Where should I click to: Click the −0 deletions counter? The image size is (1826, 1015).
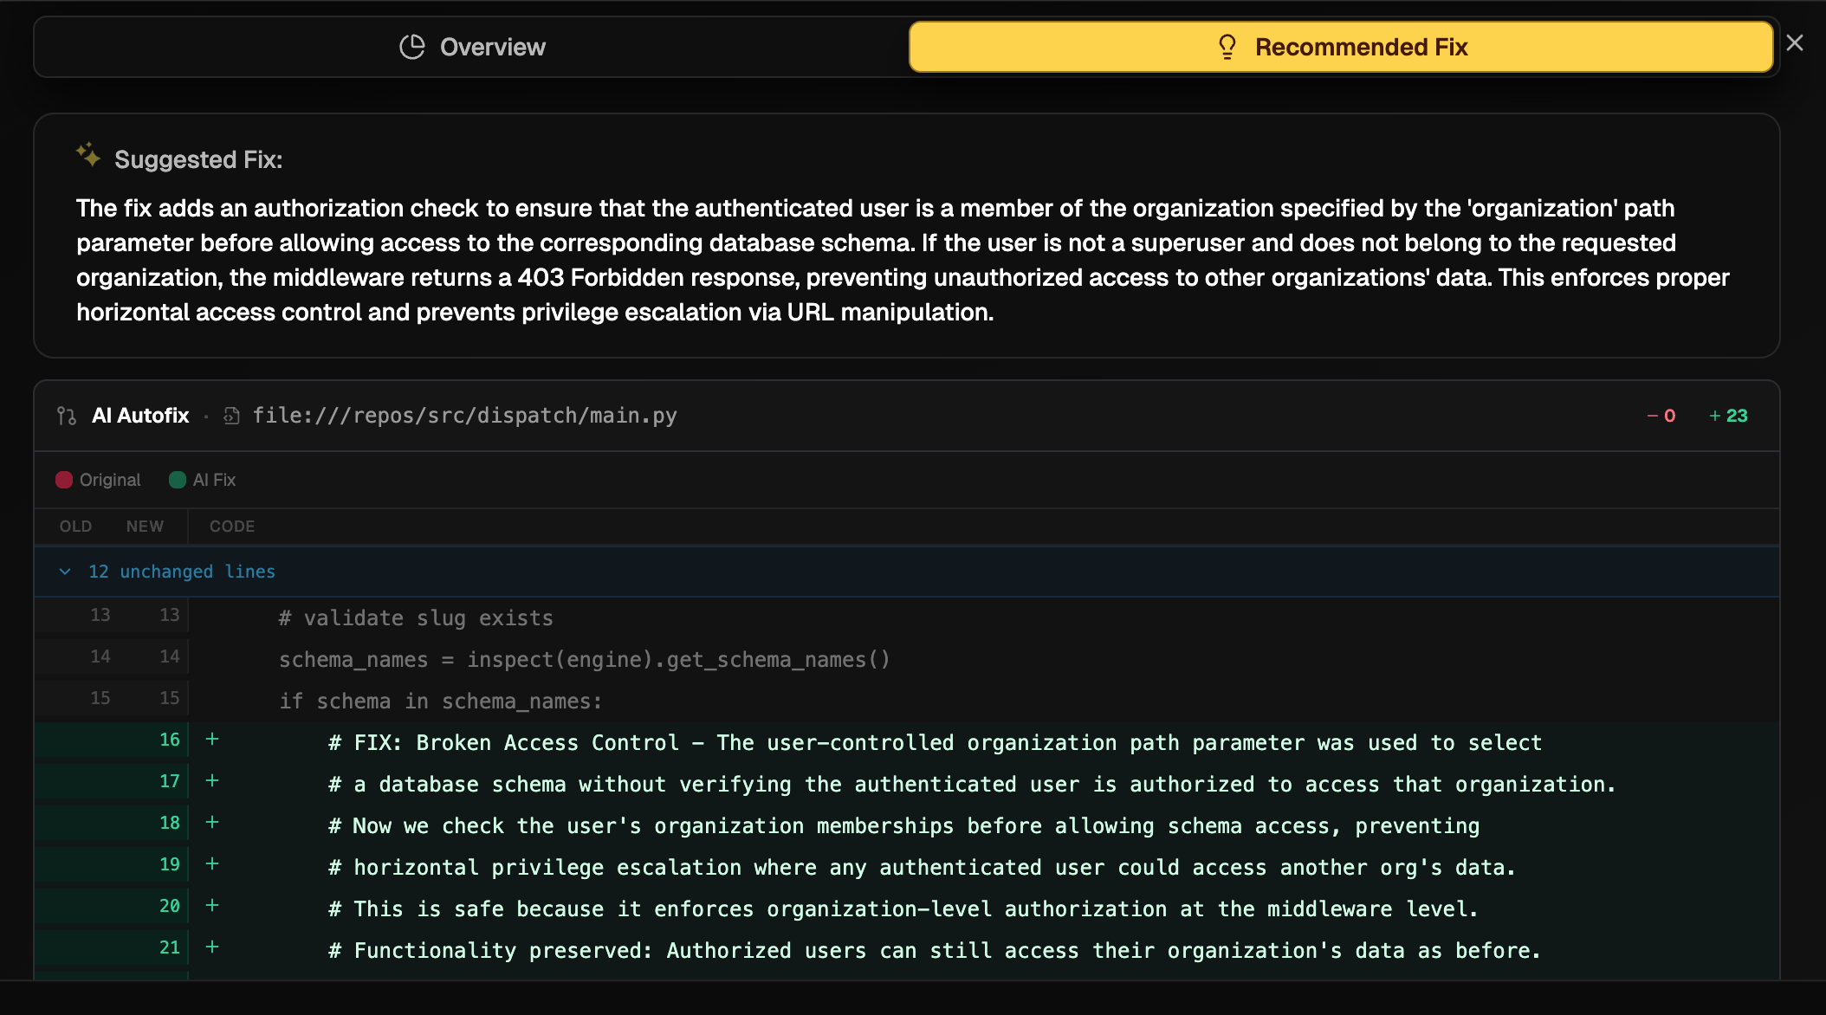1661,416
